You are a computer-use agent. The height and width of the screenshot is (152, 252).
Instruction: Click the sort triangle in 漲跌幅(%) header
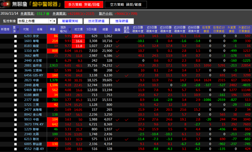tap(69, 30)
